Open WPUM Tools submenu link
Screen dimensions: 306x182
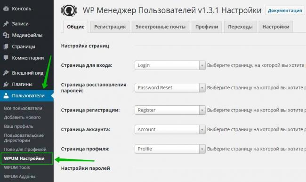(17, 167)
